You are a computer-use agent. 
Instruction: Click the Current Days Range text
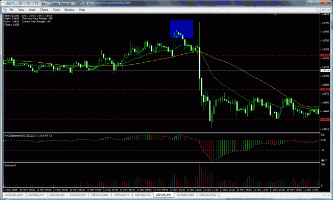(x=36, y=22)
